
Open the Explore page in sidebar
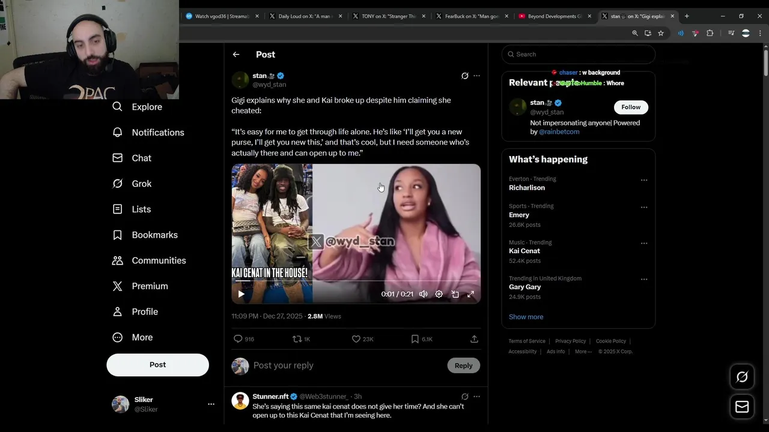[138, 107]
